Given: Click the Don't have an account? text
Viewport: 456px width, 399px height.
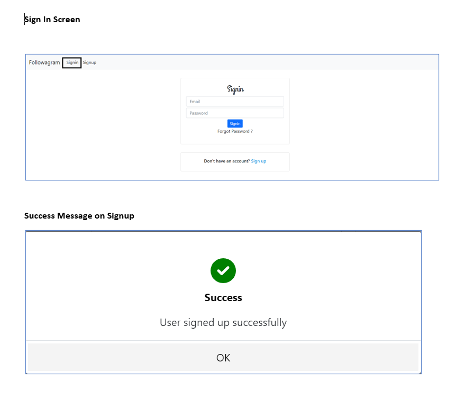Looking at the screenshot, I should 227,161.
